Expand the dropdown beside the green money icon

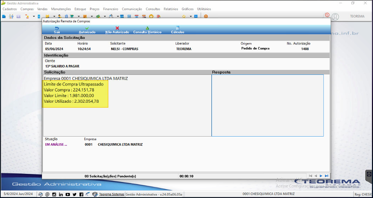pyautogui.click(x=105, y=16)
